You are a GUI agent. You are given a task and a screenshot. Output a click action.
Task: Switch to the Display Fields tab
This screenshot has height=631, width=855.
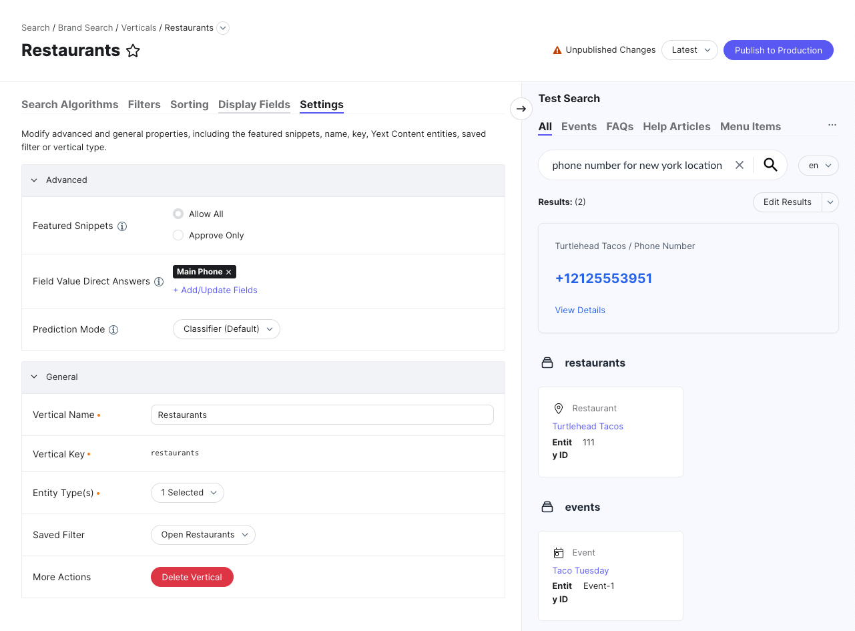(254, 104)
